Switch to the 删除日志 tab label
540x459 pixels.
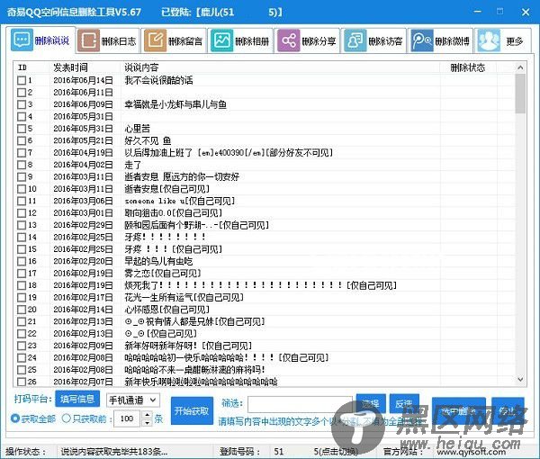pos(119,41)
